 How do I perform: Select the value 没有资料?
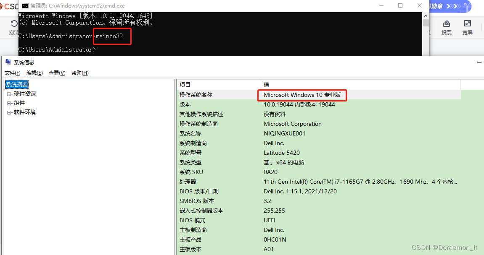pos(275,114)
